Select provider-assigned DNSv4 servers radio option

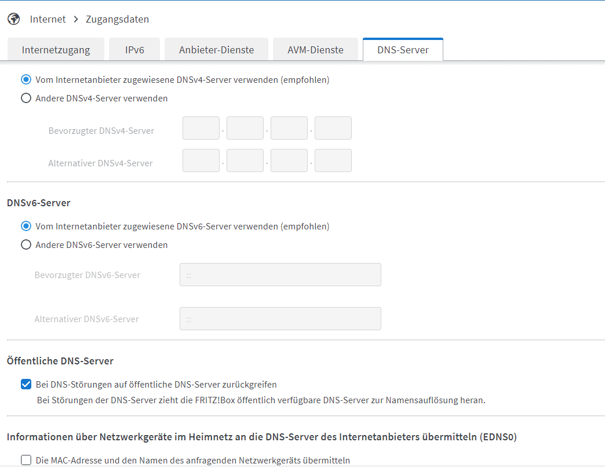pyautogui.click(x=26, y=80)
